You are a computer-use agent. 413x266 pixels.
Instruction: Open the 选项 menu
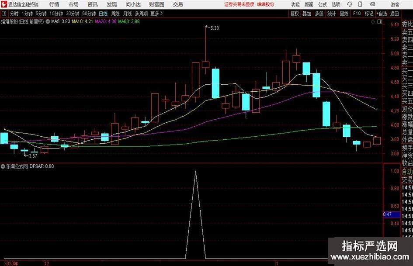tap(336, 4)
